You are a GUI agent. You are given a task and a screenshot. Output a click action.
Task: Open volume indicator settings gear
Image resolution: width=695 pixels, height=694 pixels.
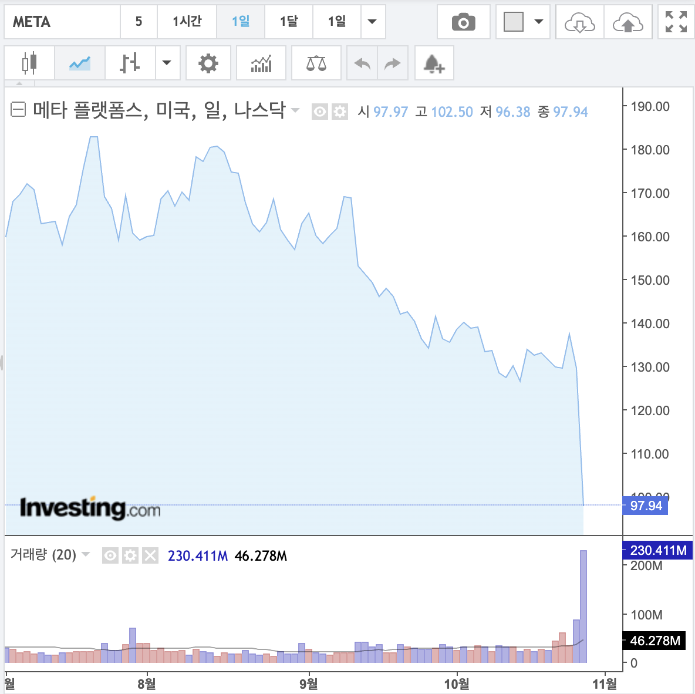[x=130, y=555]
